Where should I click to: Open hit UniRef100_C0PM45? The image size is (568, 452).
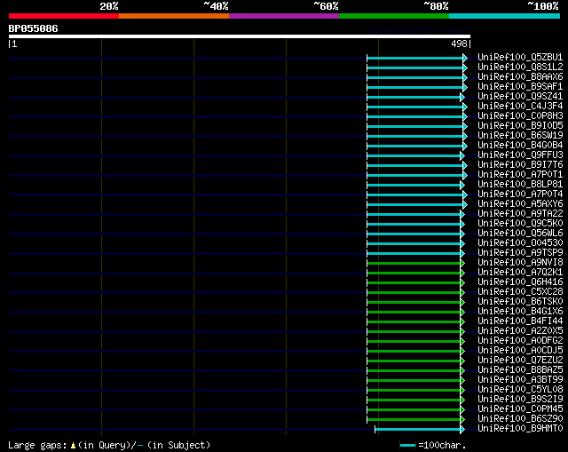[520, 409]
